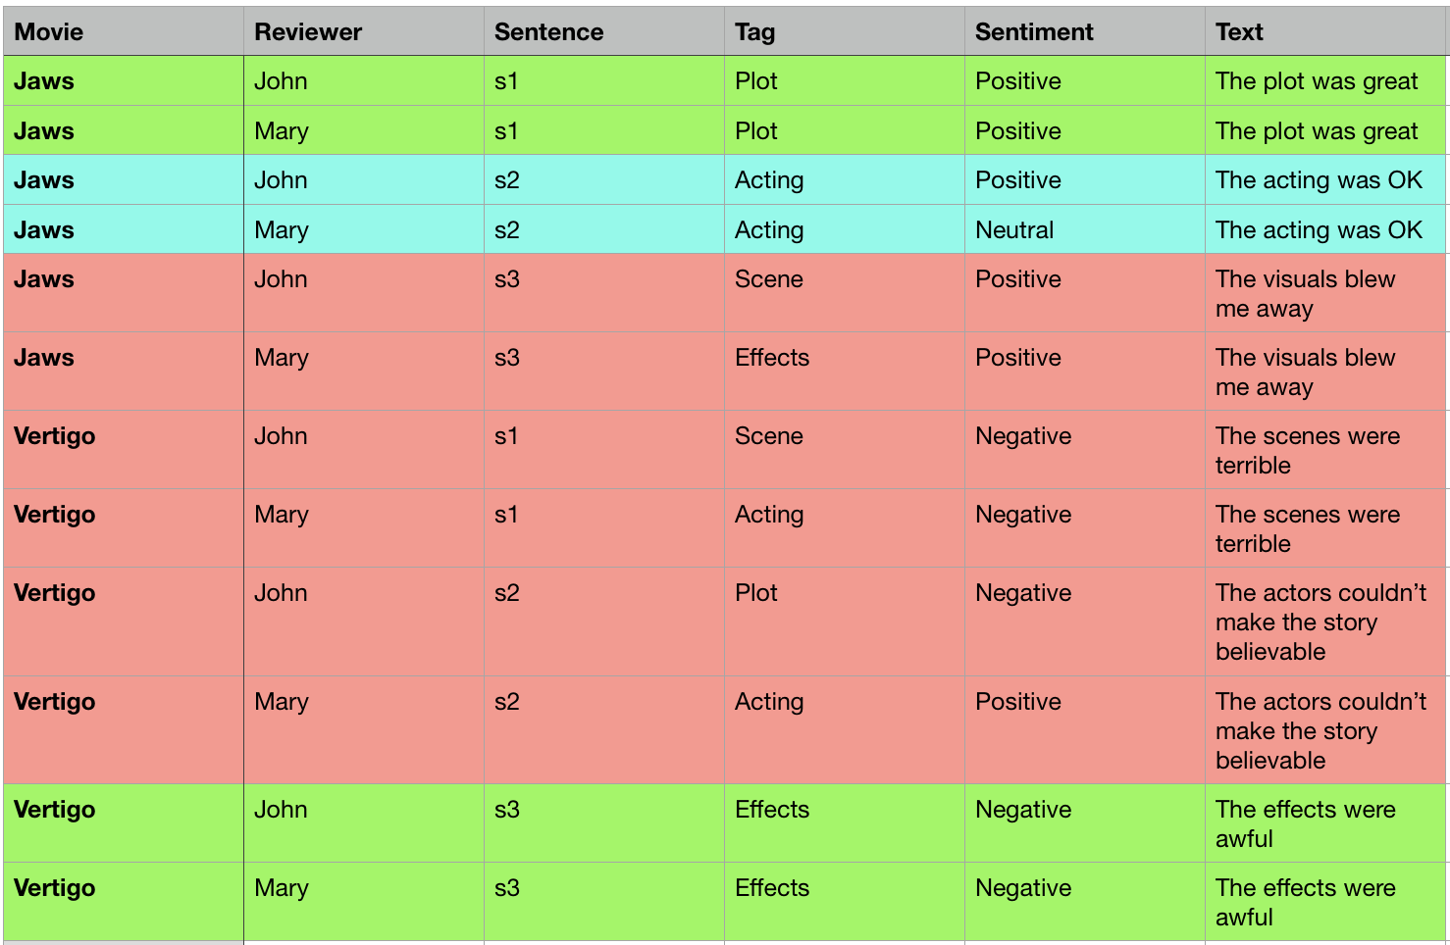Select the Positive sentiment in Mary's Vertigo s2 row
The height and width of the screenshot is (945, 1450).
[x=1085, y=730]
